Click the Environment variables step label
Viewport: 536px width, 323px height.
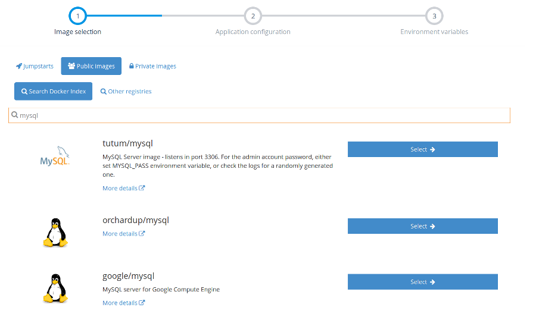point(434,32)
